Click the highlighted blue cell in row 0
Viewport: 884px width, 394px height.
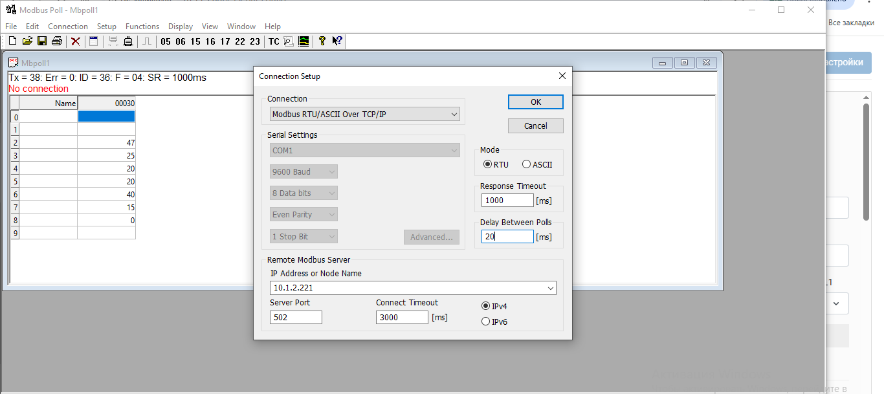[x=106, y=116]
